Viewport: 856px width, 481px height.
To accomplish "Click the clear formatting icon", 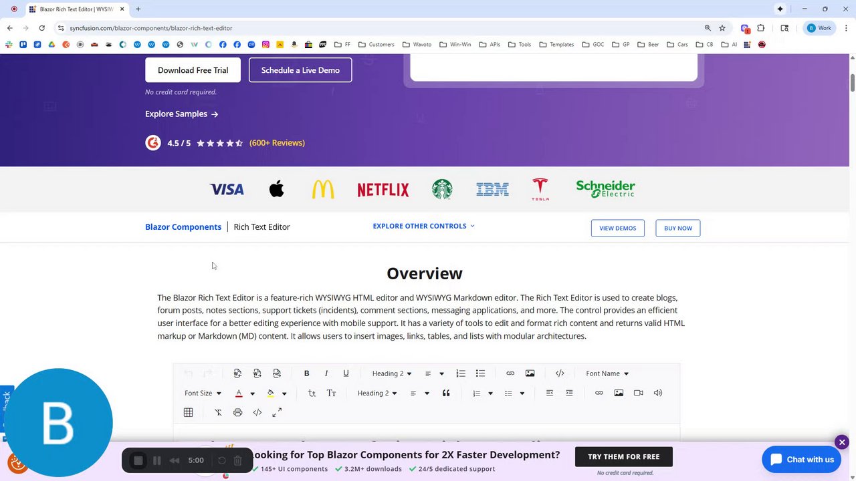I will click(218, 413).
